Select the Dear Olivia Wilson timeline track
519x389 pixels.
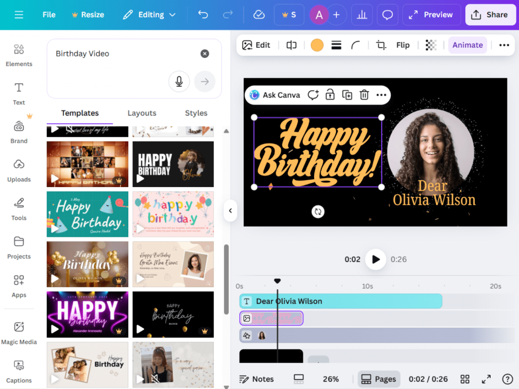pos(341,301)
